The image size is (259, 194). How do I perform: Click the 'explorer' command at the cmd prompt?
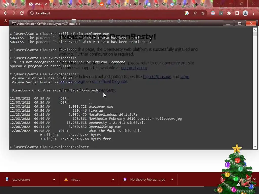(x=81, y=147)
